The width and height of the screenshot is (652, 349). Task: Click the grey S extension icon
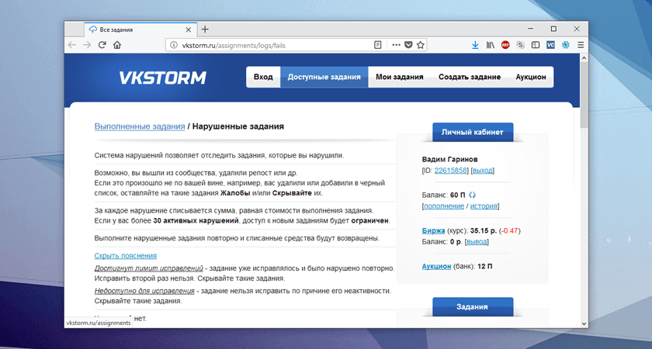click(520, 45)
